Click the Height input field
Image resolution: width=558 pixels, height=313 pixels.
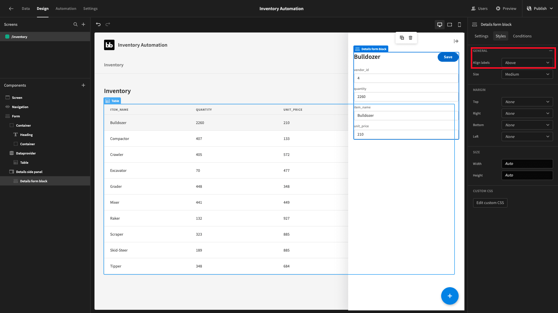pos(527,175)
